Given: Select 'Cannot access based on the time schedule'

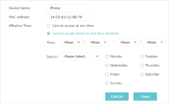Looking at the screenshot, I should (48, 34).
